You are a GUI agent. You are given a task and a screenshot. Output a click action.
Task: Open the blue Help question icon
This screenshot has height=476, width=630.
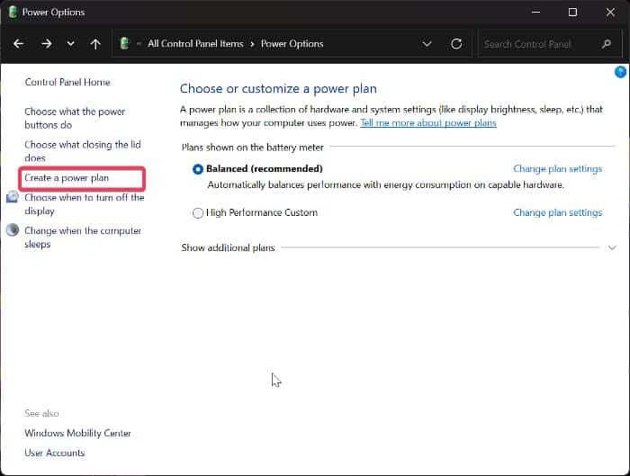[x=619, y=72]
